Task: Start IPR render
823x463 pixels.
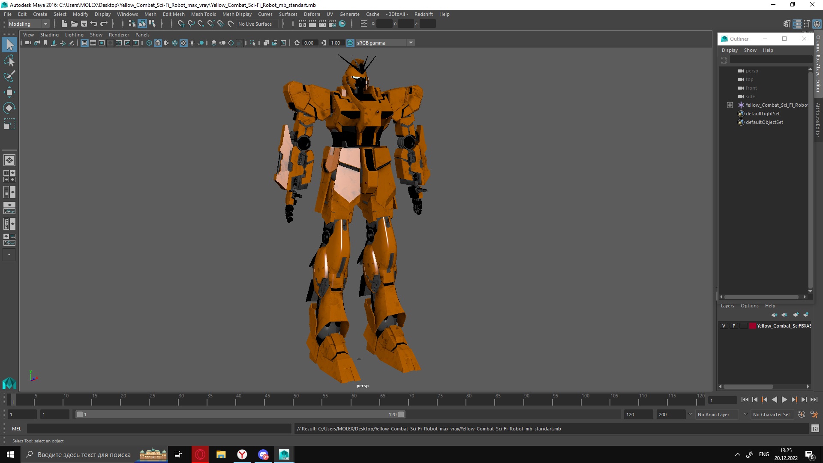Action: [x=322, y=24]
